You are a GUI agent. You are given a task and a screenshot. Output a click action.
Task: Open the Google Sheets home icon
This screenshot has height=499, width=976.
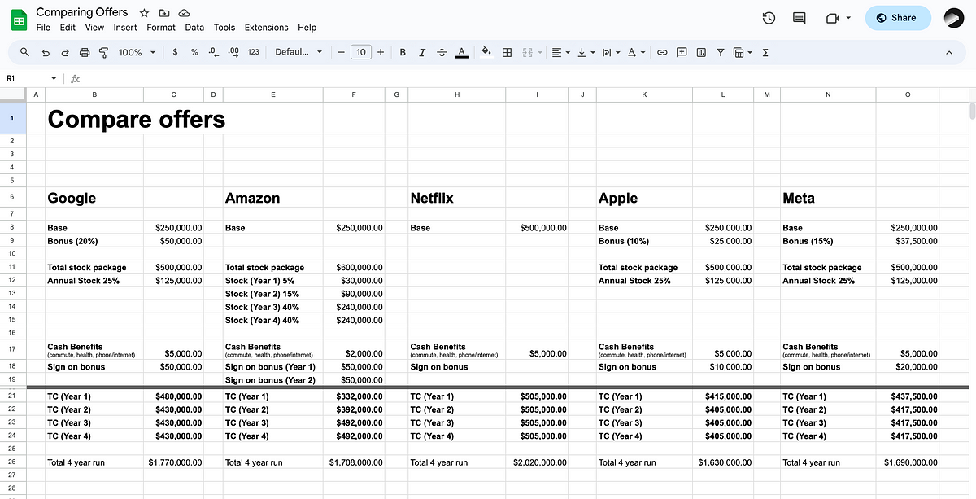pyautogui.click(x=18, y=20)
